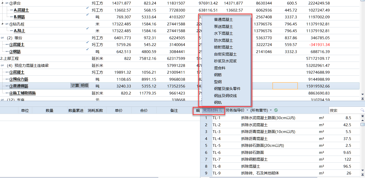Viewport: 365px width, 178px height.
Task: Toggle the checkmark on the A.混凝土 row
Action: coord(88,8)
